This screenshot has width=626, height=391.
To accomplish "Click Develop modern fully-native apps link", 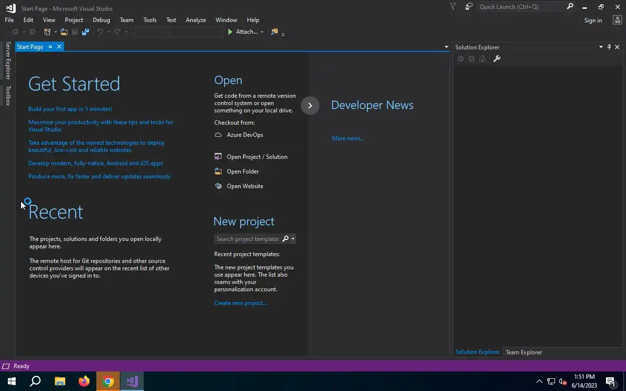I will (95, 163).
